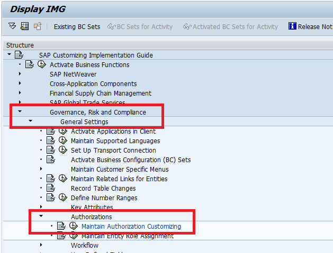Expand Workflow node
Screen dimensions: 333x253
point(41,245)
